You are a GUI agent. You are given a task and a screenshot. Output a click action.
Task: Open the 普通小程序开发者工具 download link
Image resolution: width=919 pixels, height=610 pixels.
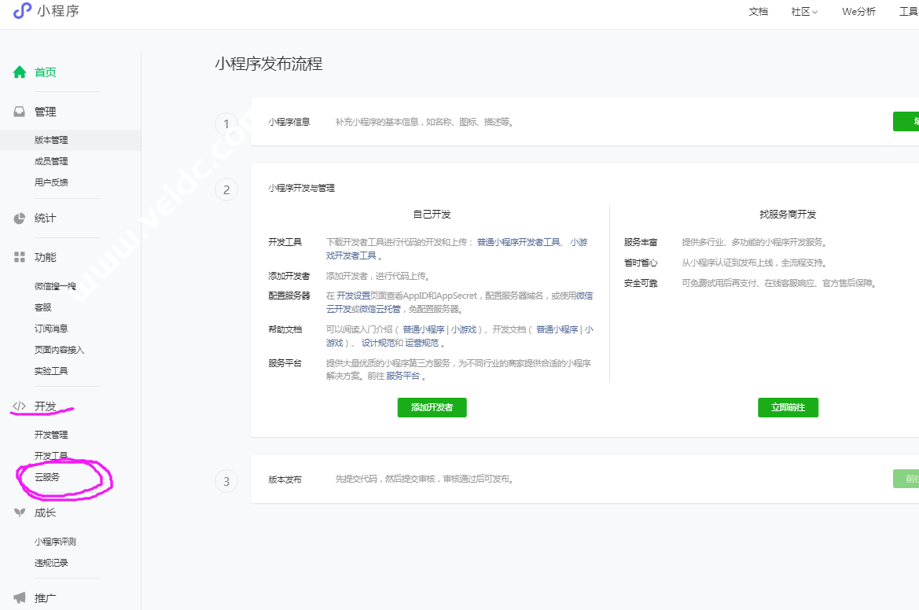[518, 242]
